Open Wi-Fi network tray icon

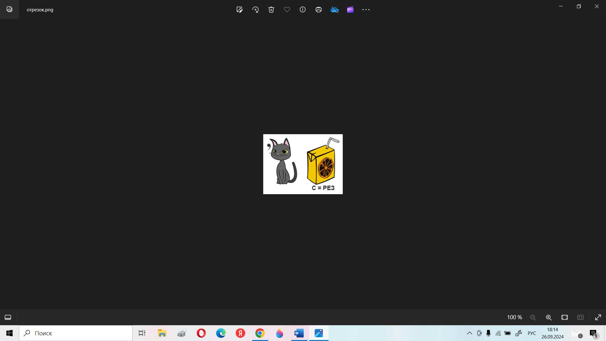pyautogui.click(x=498, y=333)
